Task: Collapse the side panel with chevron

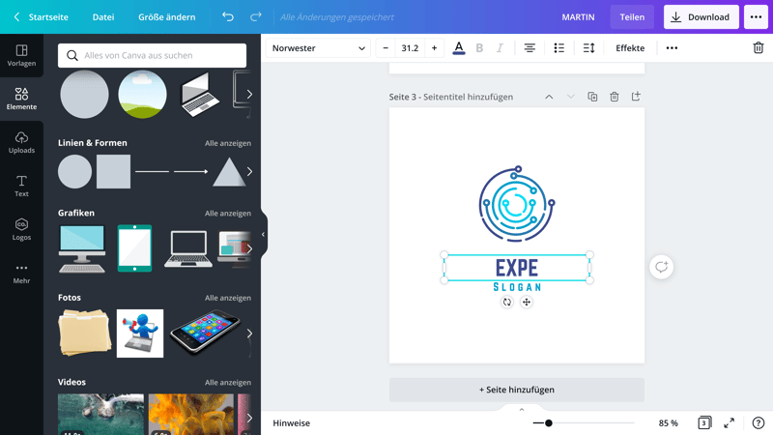Action: click(263, 235)
